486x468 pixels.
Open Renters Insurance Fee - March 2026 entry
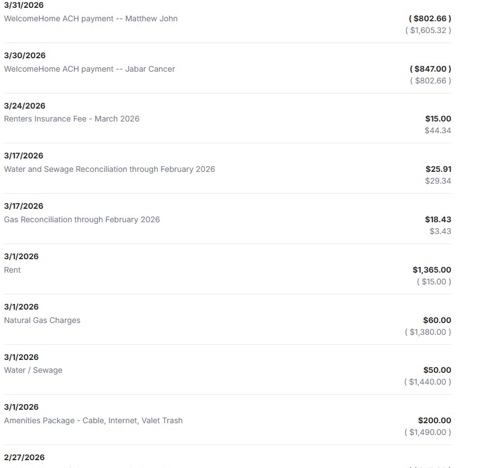[72, 119]
